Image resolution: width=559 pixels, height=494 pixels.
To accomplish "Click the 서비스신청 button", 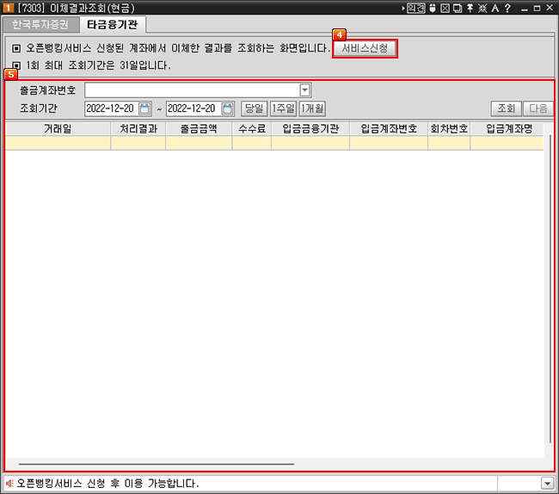I will 365,49.
